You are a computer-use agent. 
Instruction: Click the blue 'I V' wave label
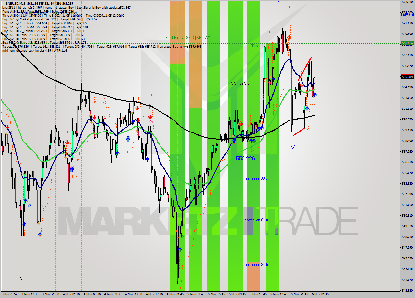click(291, 147)
